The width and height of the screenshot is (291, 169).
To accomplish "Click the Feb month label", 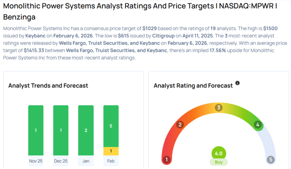I will (x=111, y=161).
